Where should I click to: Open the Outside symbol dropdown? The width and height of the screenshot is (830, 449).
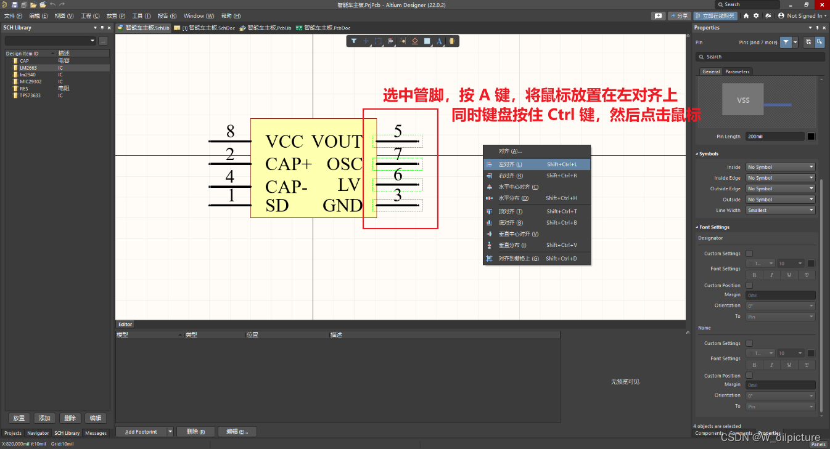tap(781, 200)
